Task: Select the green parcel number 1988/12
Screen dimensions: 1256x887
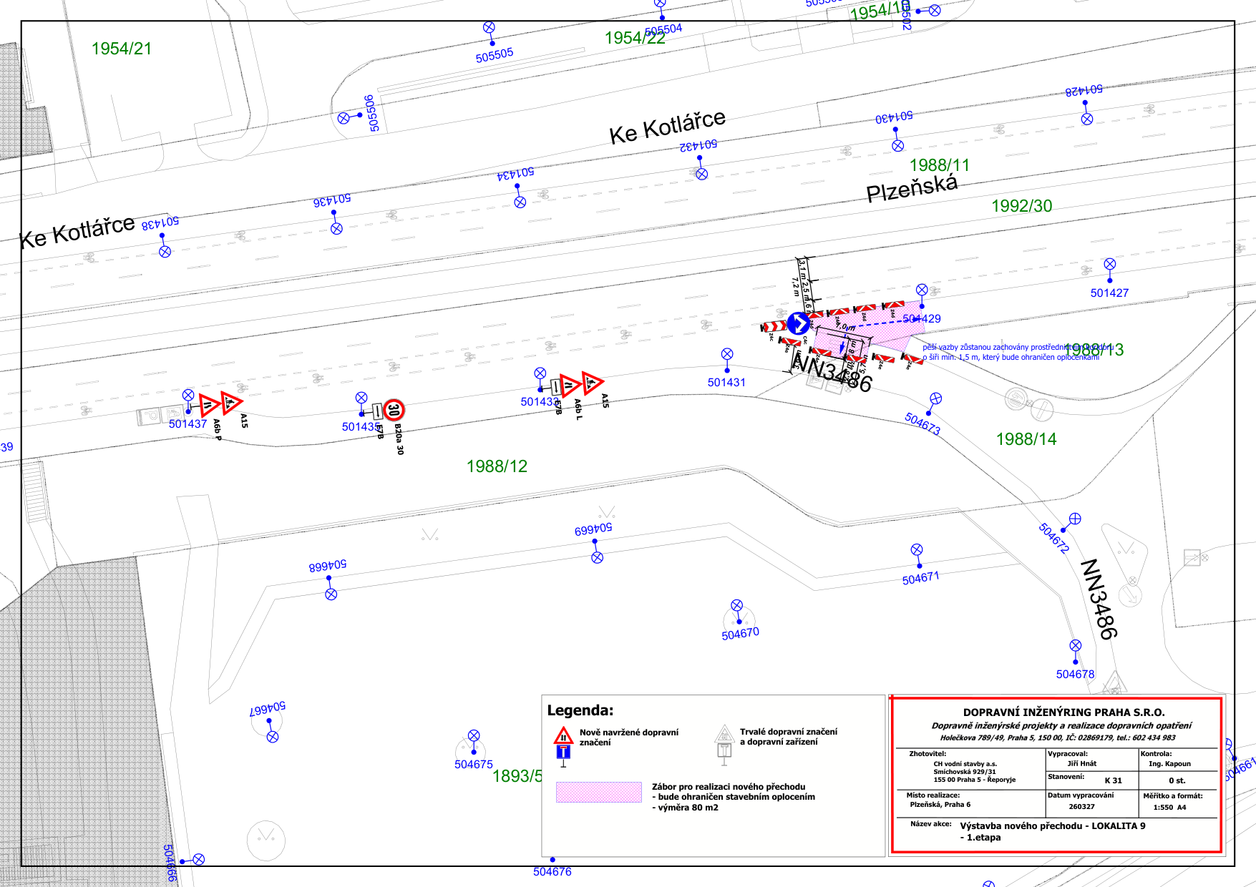Action: pyautogui.click(x=497, y=466)
